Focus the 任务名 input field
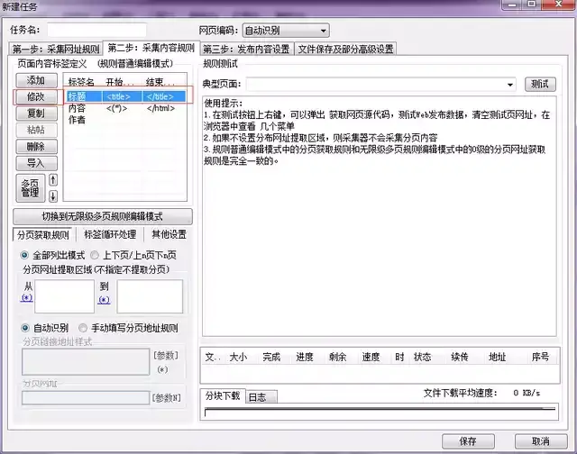The image size is (577, 454). click(x=96, y=30)
